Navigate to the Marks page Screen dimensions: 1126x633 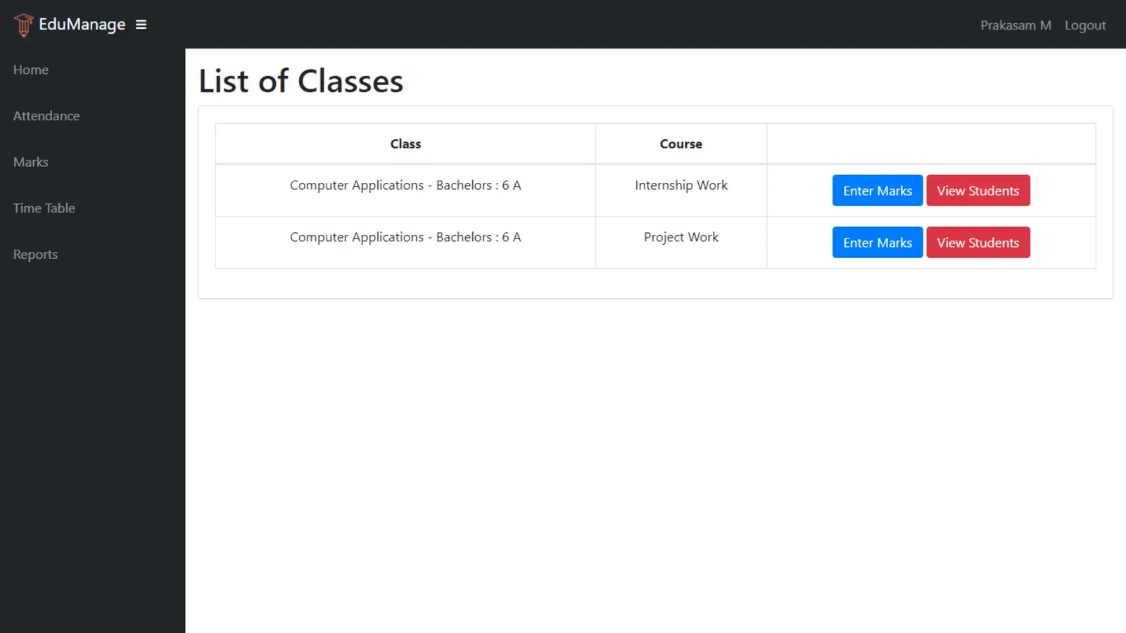[x=30, y=162]
